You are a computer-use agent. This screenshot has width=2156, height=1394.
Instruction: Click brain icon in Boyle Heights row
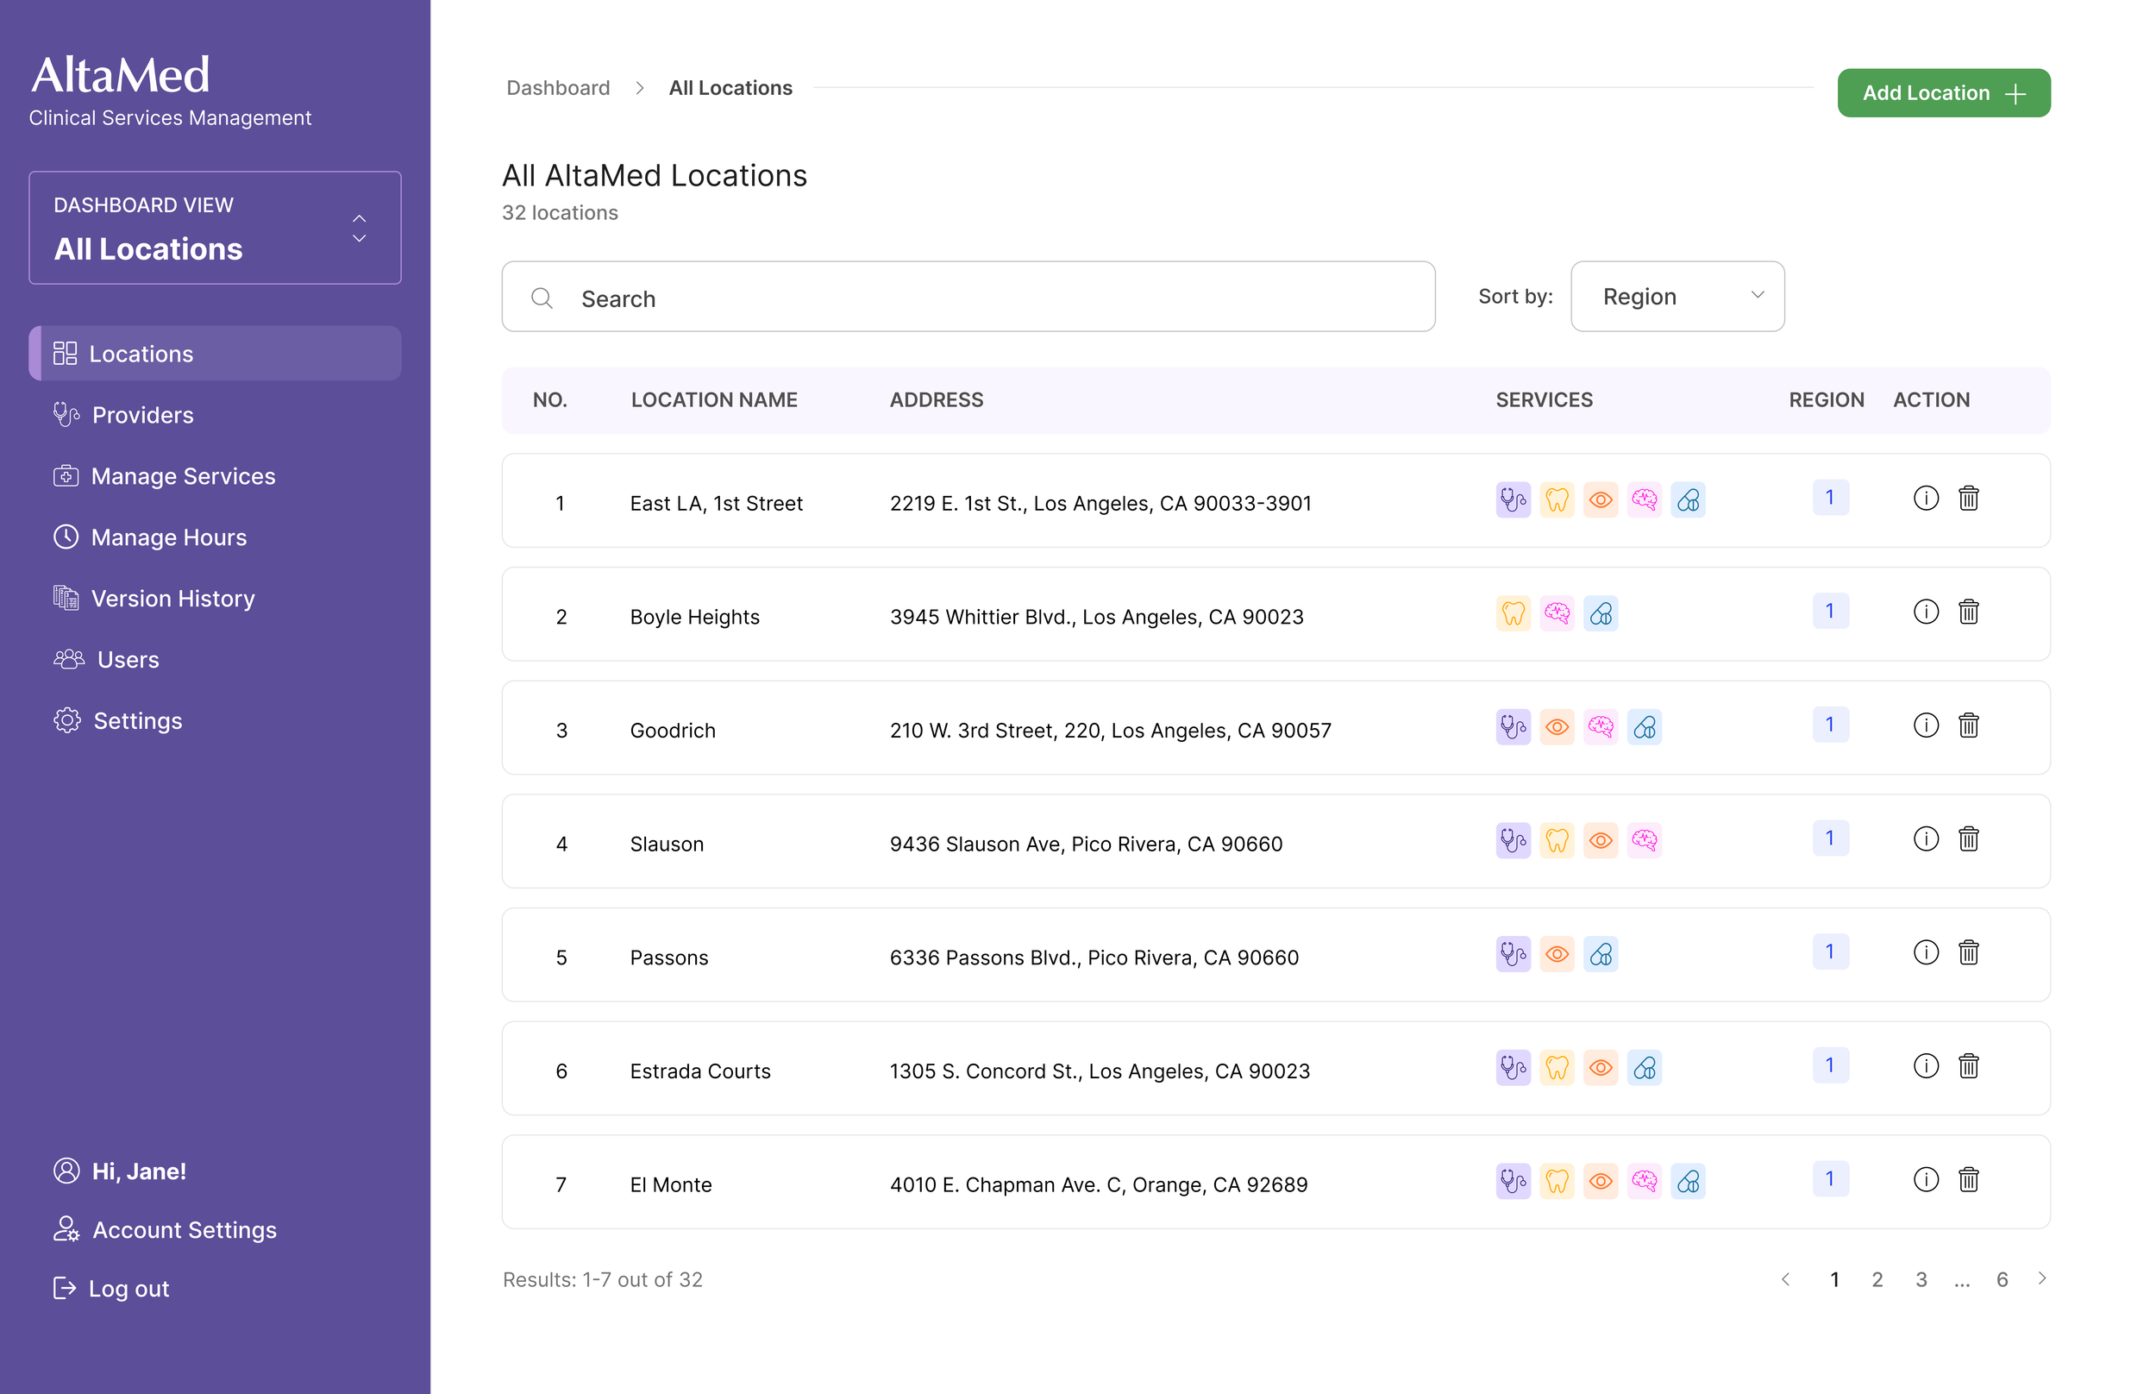[1556, 613]
